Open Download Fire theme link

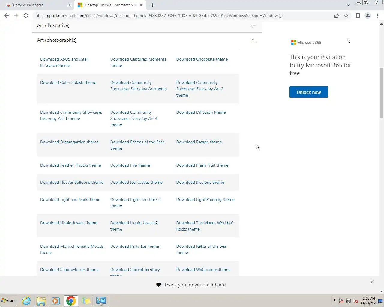pos(130,165)
